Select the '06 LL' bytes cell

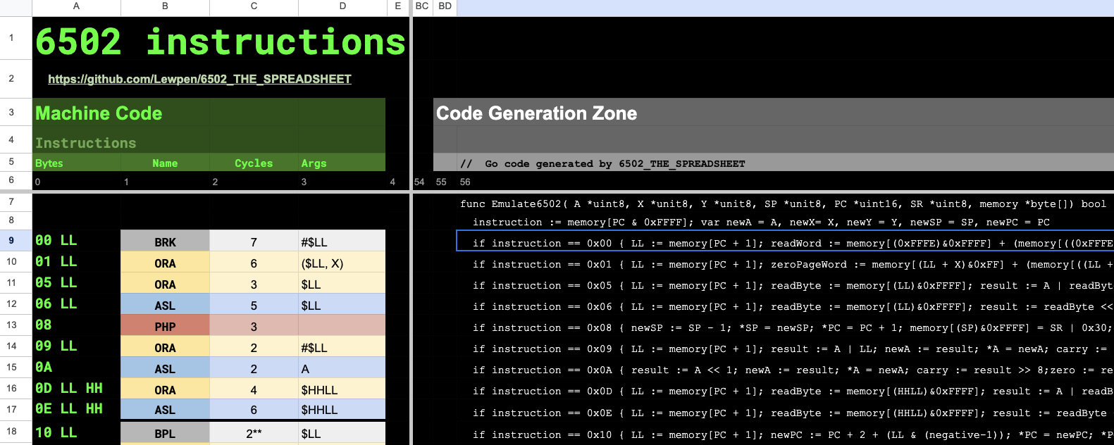(77, 303)
